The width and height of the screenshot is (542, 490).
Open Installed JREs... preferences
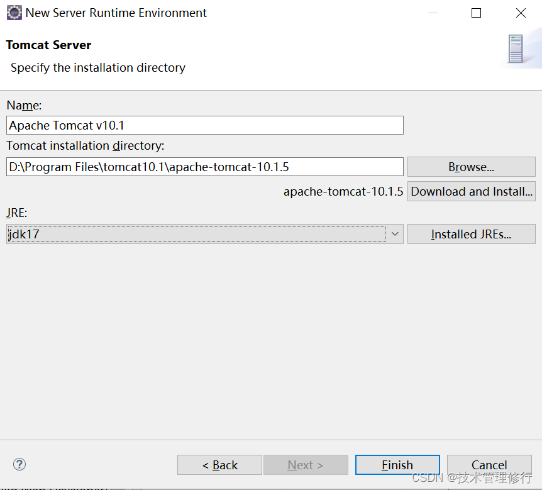tap(471, 234)
